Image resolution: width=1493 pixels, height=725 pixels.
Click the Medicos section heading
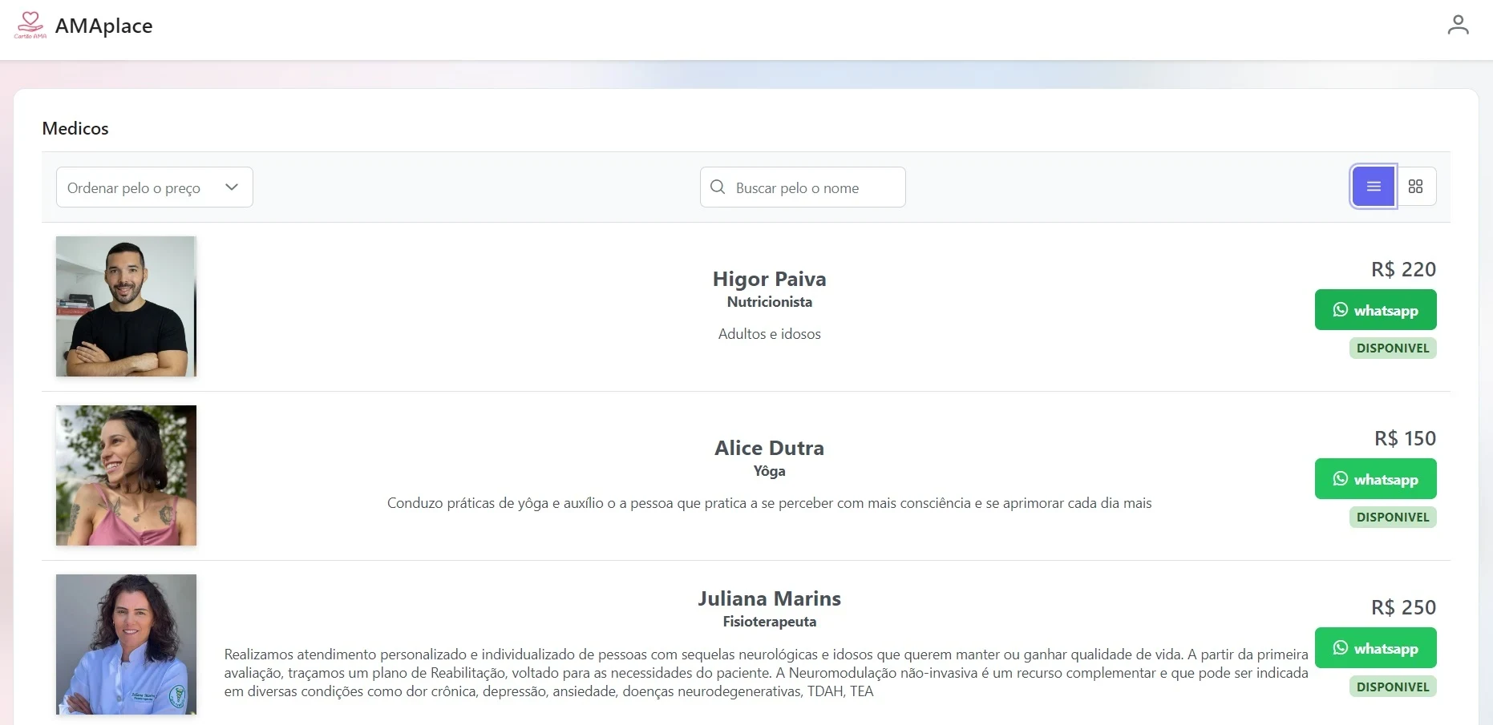click(75, 128)
